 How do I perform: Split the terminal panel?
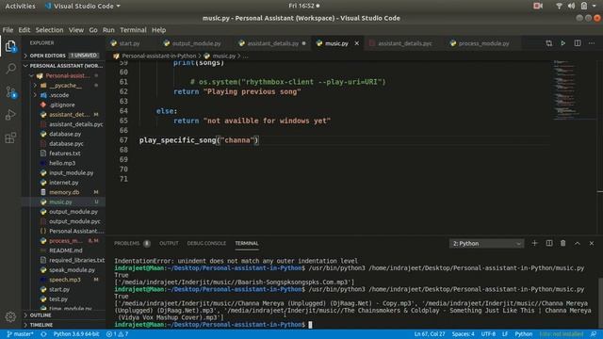pos(548,243)
